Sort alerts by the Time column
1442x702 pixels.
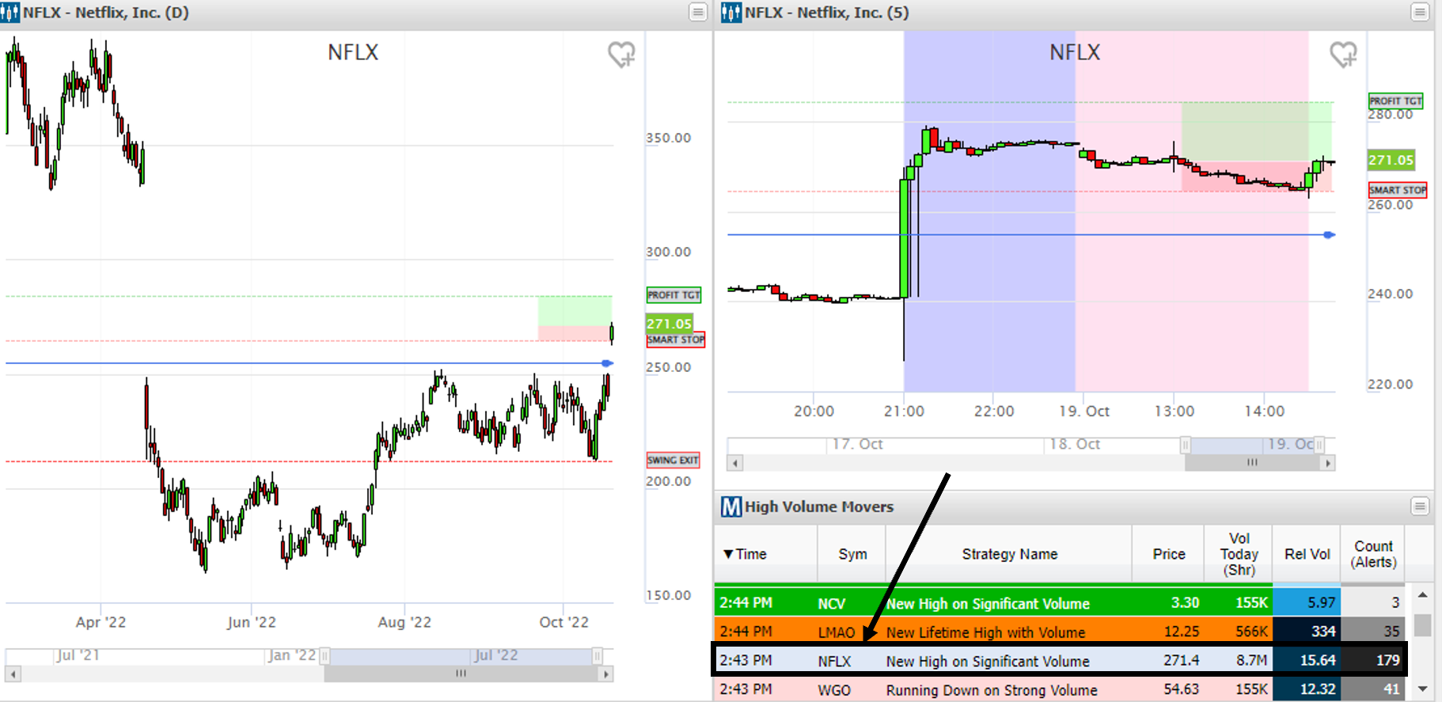[765, 554]
